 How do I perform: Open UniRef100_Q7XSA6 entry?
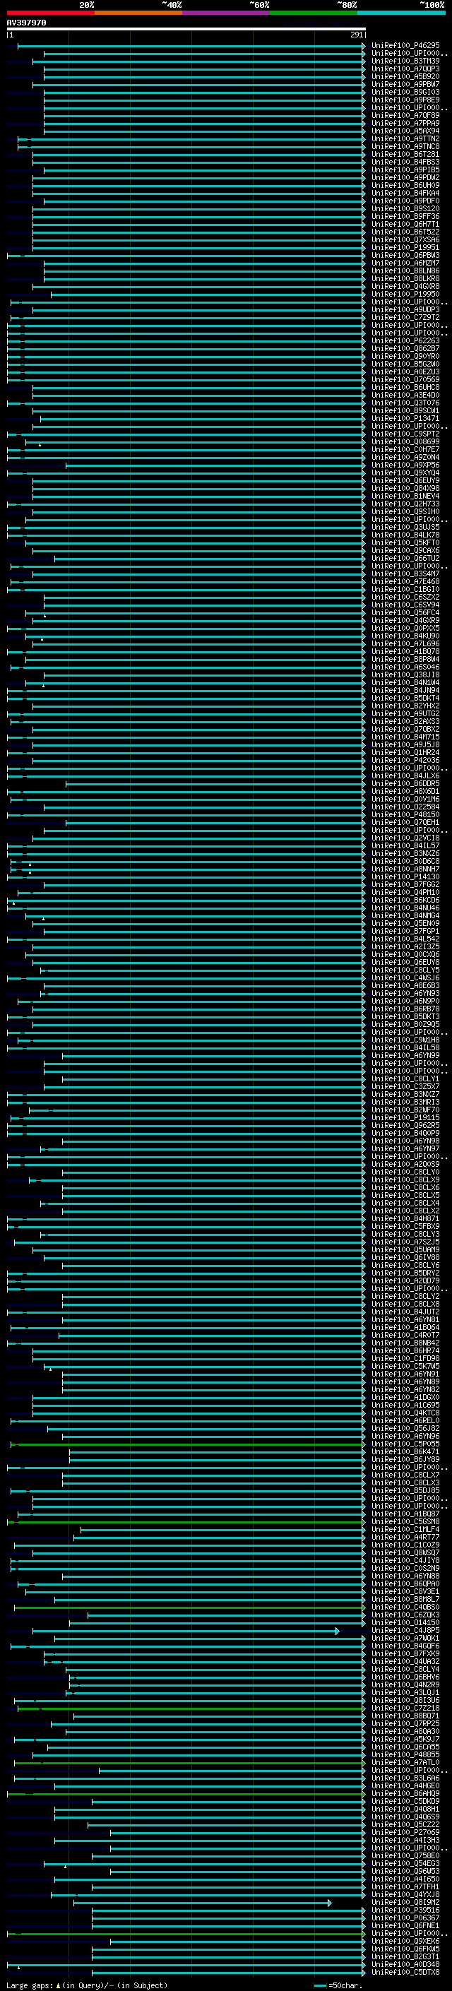405,239
